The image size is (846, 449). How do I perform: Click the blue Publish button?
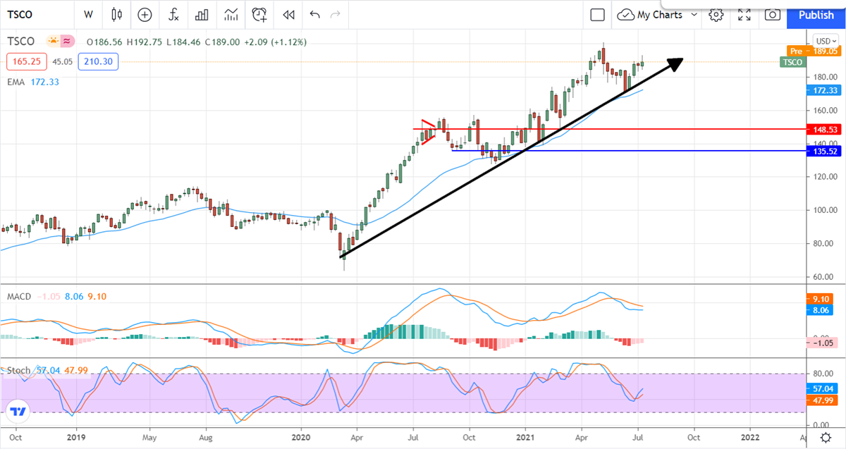[816, 15]
